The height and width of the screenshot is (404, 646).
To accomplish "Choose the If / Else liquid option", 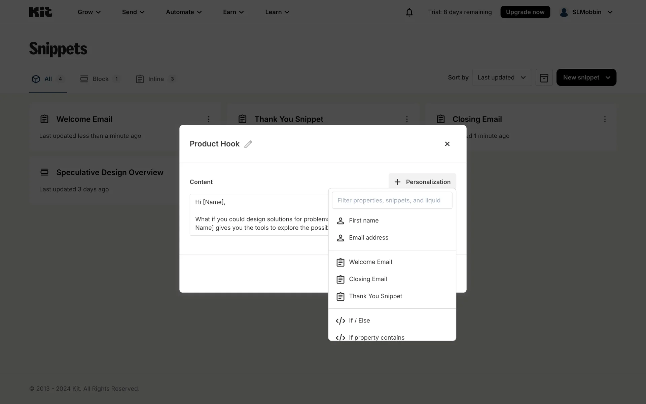I will click(x=359, y=321).
